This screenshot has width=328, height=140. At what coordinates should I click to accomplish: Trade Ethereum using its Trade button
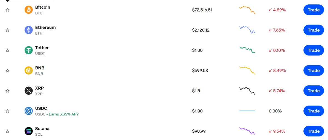tap(314, 30)
